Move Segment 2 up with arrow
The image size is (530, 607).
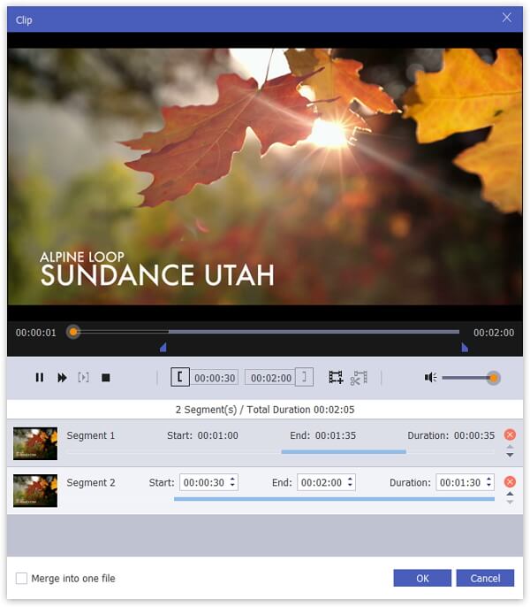511,494
